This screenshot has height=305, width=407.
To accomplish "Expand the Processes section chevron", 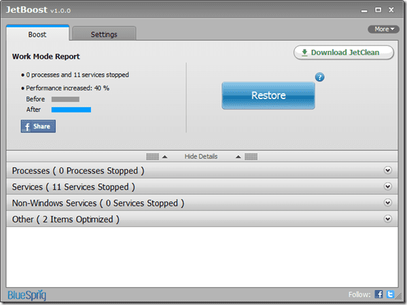I will [x=388, y=171].
